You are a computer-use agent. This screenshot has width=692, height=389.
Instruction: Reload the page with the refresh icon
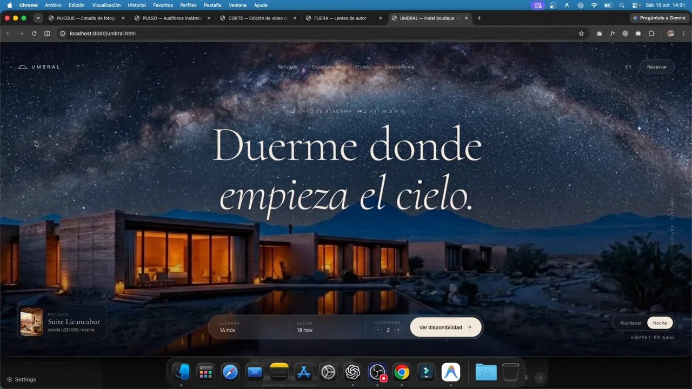pyautogui.click(x=34, y=33)
